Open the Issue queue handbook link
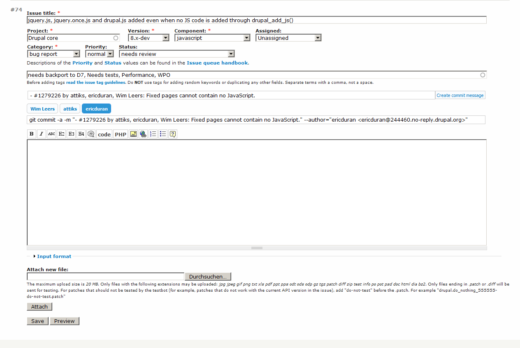Screen dimensions: 520x348 click(x=217, y=63)
